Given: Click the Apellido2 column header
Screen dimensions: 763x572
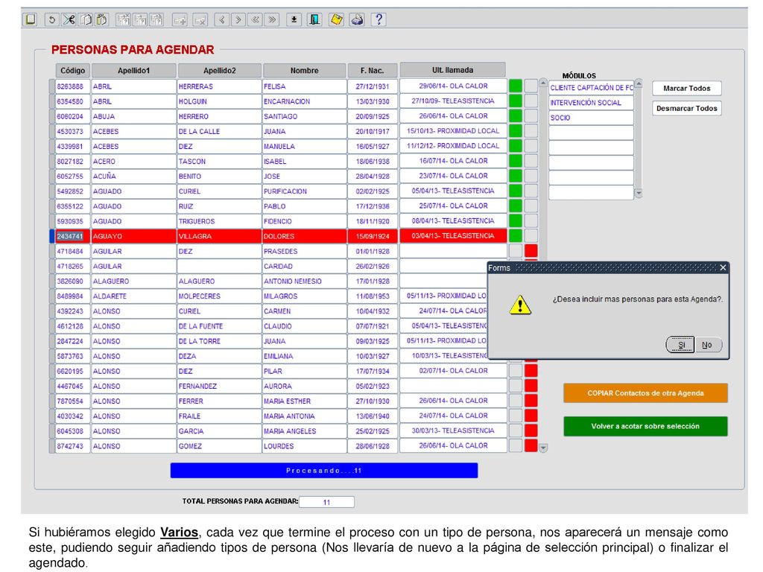Looking at the screenshot, I should click(220, 71).
